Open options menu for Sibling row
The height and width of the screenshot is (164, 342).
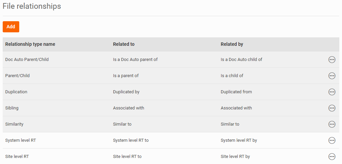(332, 108)
